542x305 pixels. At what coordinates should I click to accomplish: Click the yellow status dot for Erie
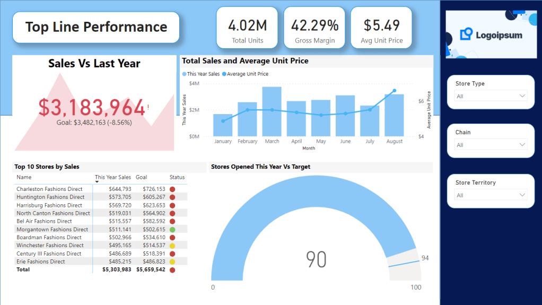172,262
